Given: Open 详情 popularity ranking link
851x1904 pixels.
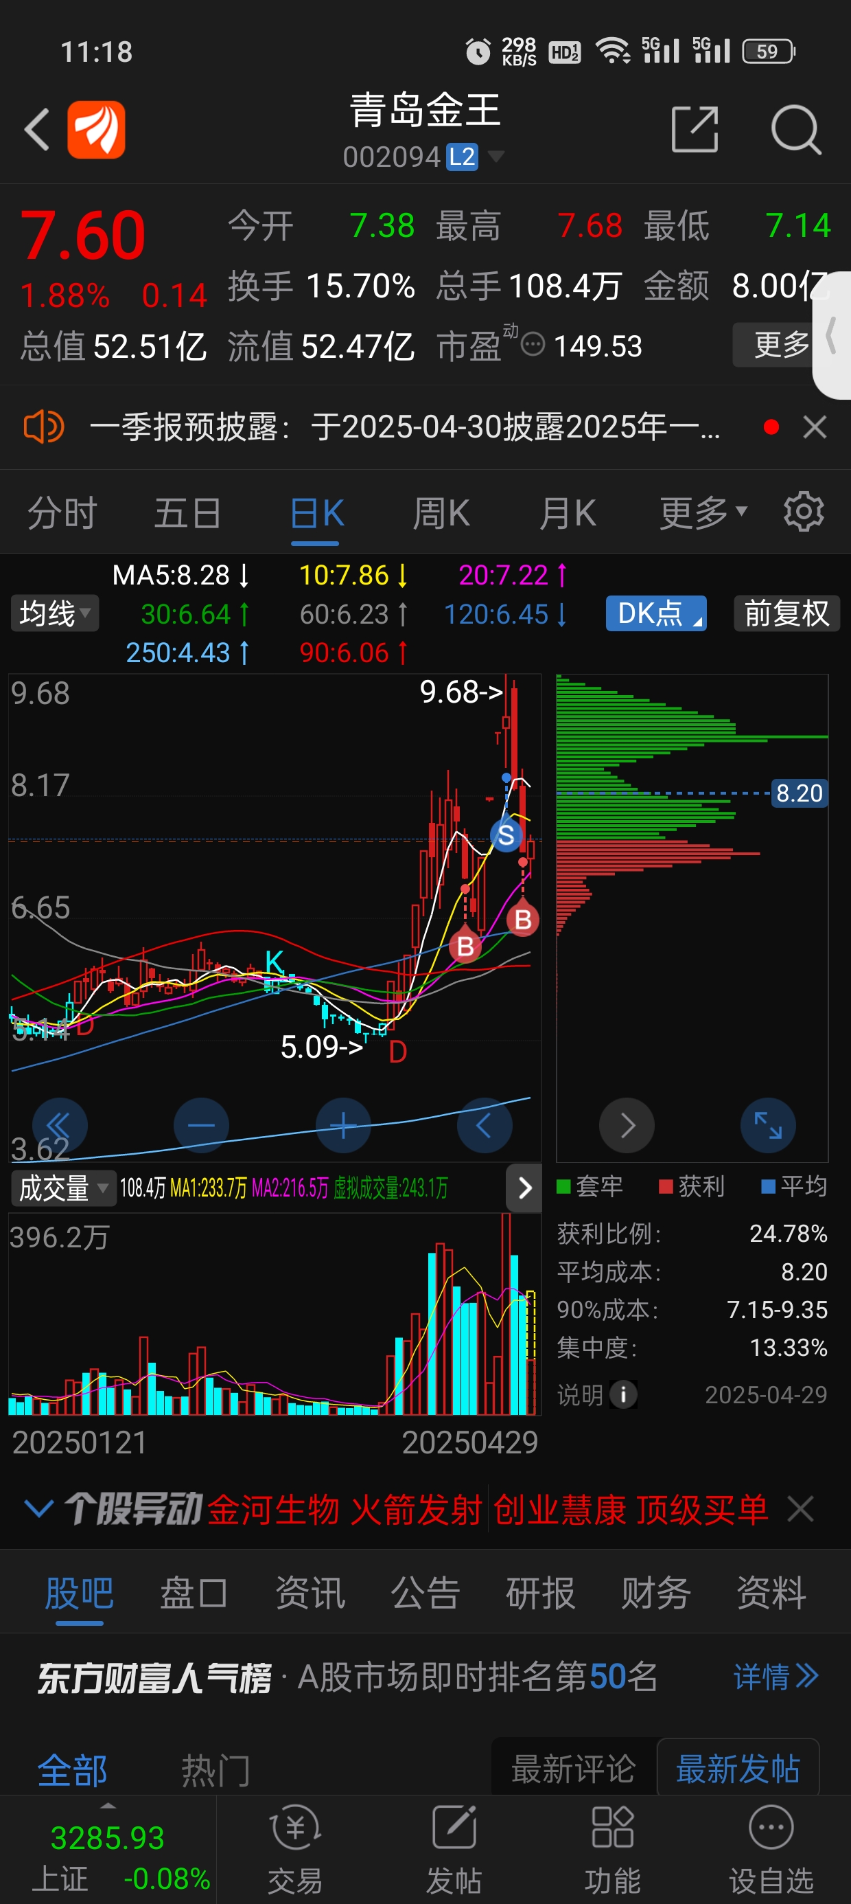Looking at the screenshot, I should (x=776, y=1677).
